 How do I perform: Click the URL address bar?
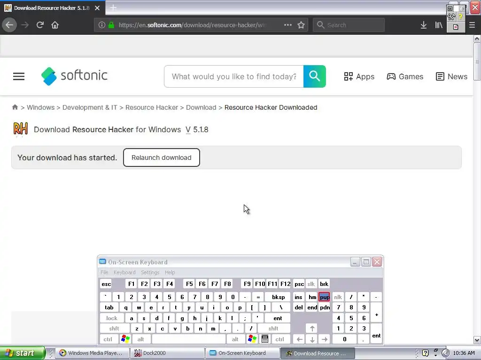(192, 25)
